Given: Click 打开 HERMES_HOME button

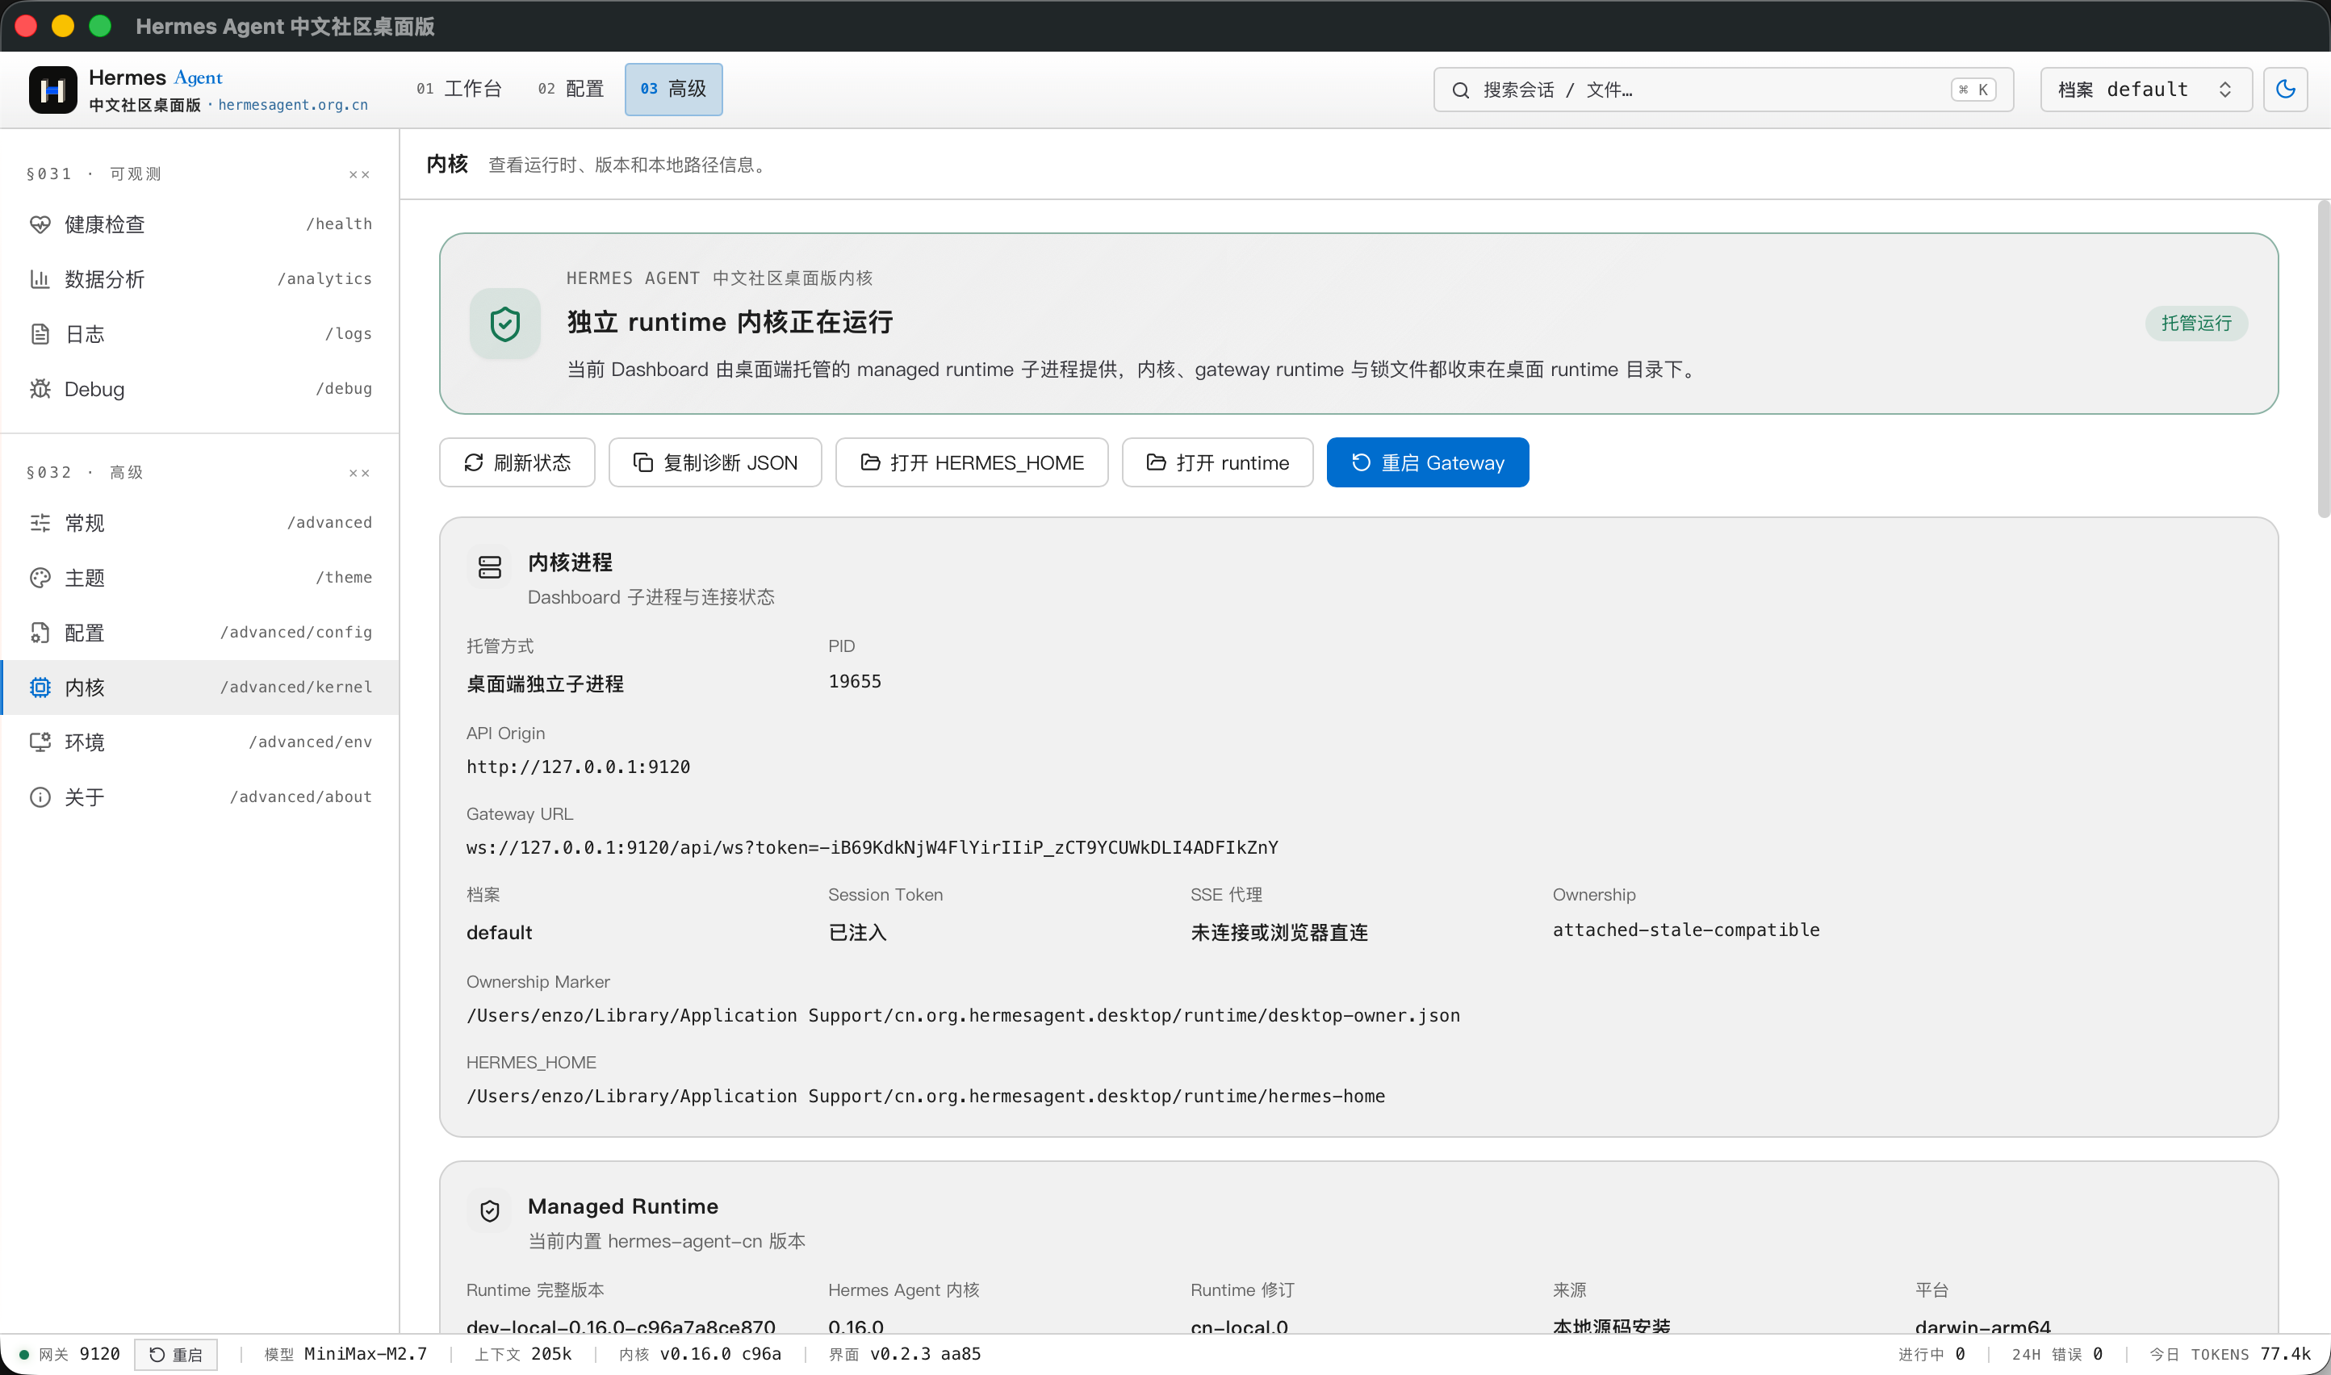Looking at the screenshot, I should coord(971,462).
